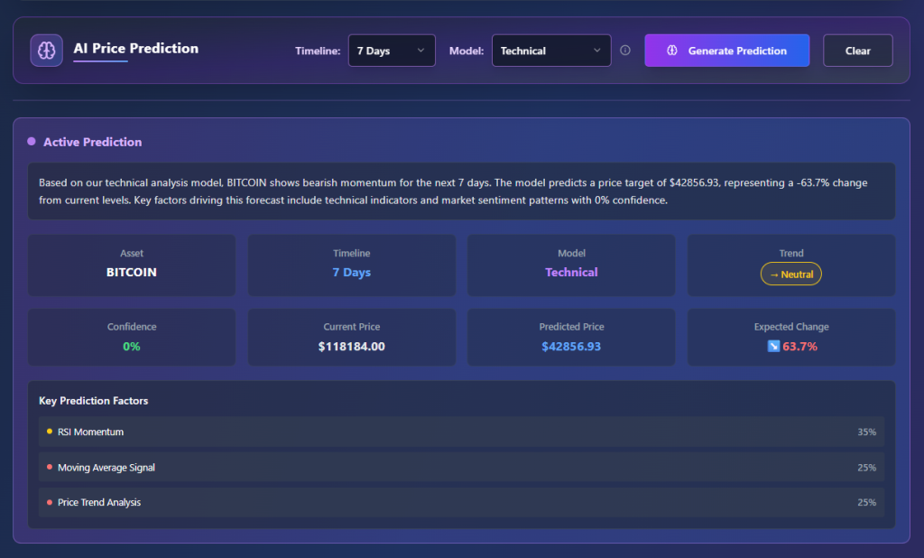
Task: Click the BITCOIN asset card
Action: click(x=132, y=265)
